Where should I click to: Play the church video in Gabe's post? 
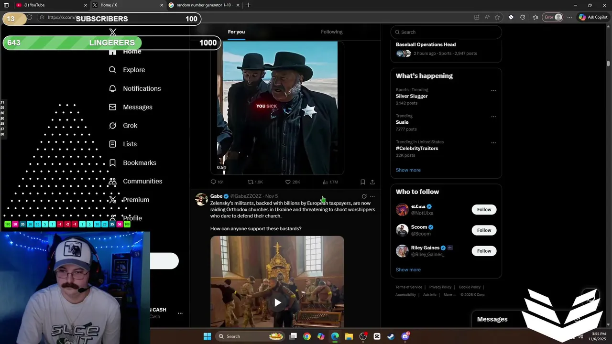tap(277, 302)
